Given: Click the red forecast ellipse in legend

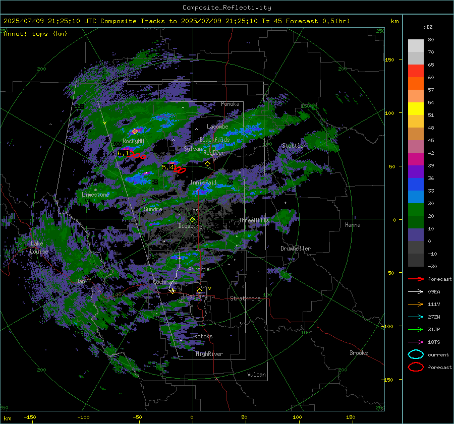Looking at the screenshot, I should coord(416,367).
